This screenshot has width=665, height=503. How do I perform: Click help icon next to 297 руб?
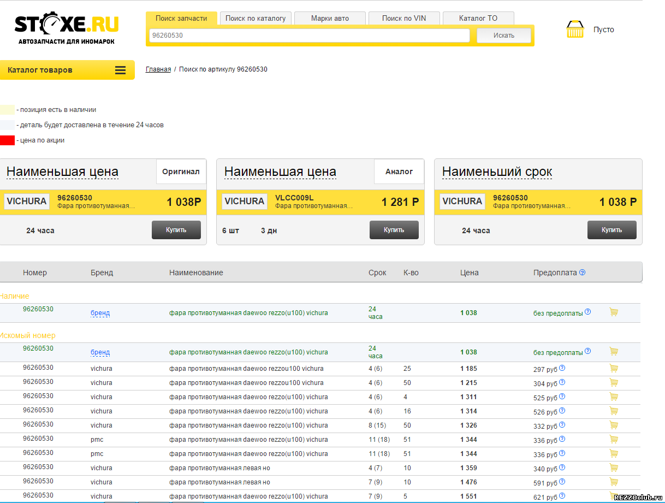[x=562, y=368]
